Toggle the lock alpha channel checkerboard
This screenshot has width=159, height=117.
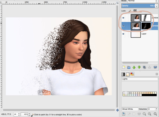pos(135,10)
